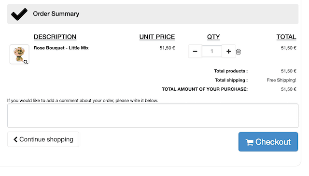Open the Rose Bouquet product thumbnail
Screen dimensions: 309x176
tap(19, 54)
